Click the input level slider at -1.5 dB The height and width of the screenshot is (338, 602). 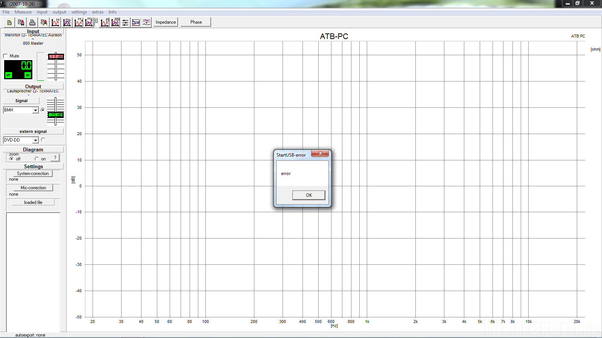click(56, 57)
